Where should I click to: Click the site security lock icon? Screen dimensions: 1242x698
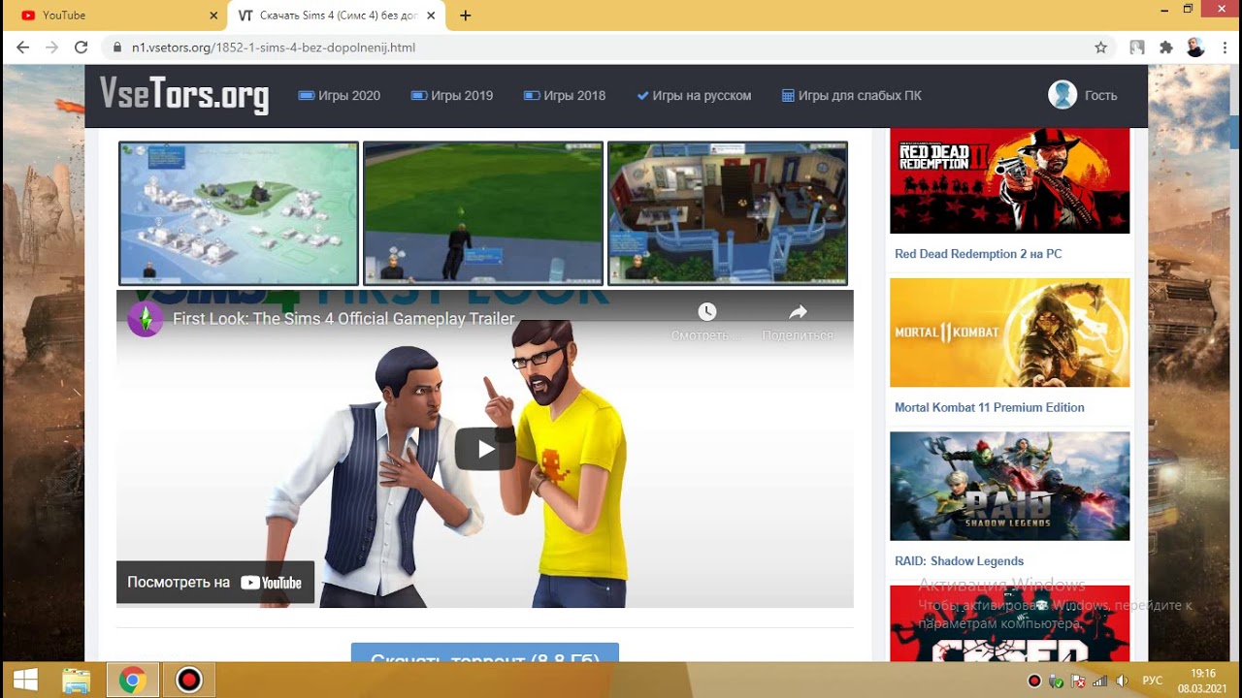117,48
